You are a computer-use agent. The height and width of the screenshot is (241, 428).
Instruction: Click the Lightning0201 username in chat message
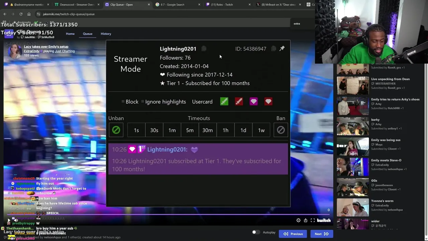pos(167,150)
